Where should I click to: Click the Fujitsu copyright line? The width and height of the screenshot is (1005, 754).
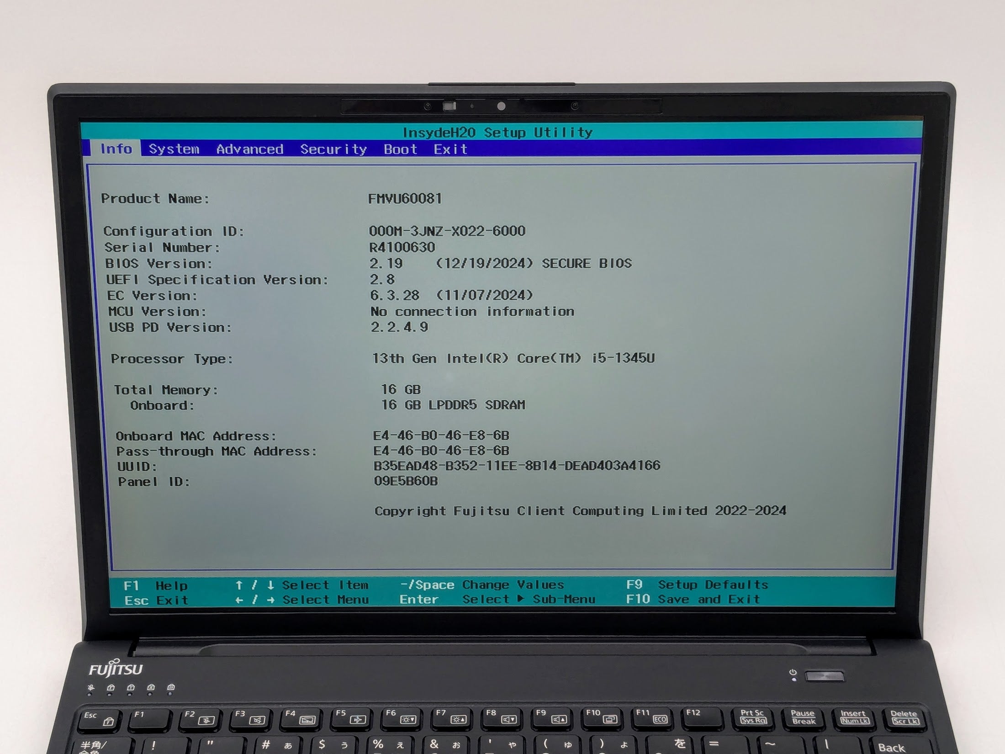pyautogui.click(x=580, y=511)
